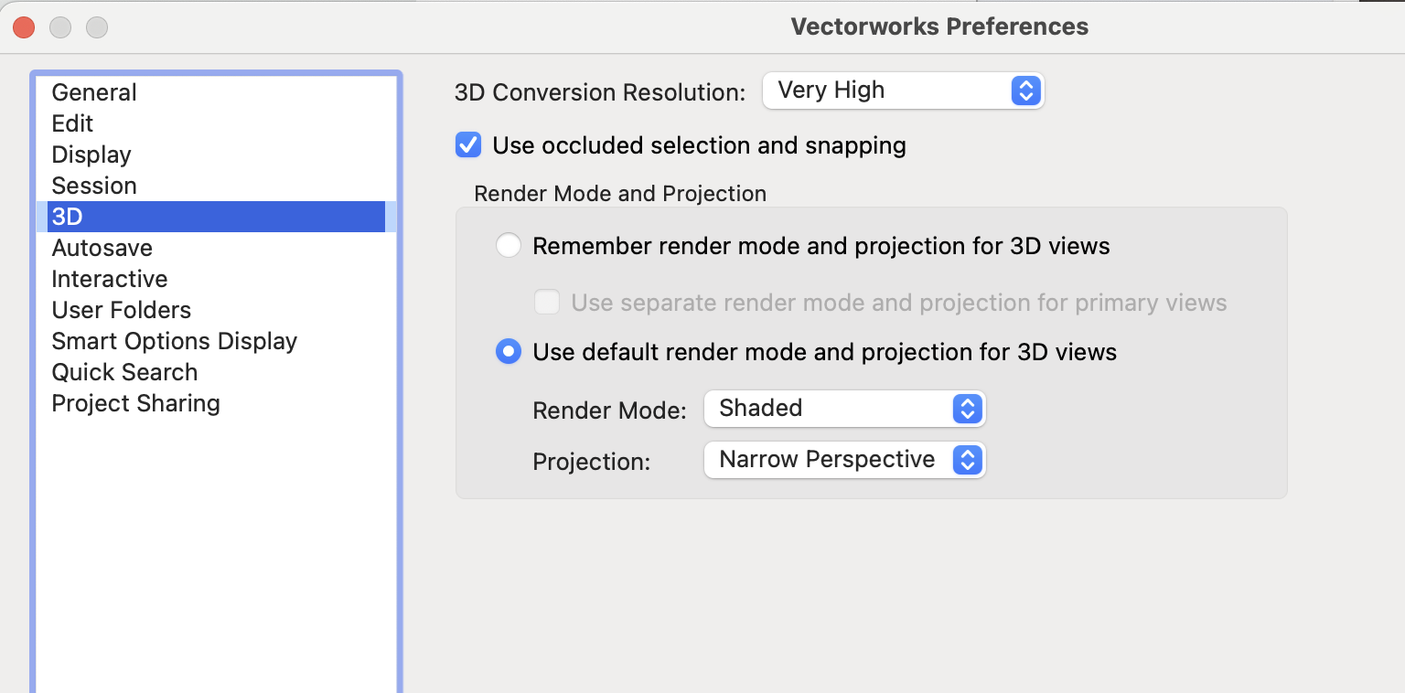Click the Narrow Perspective dropdown arrows
Screen dimensions: 1405x693
pyautogui.click(x=967, y=460)
